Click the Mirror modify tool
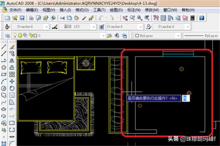This screenshot has height=146, width=220. [12, 61]
